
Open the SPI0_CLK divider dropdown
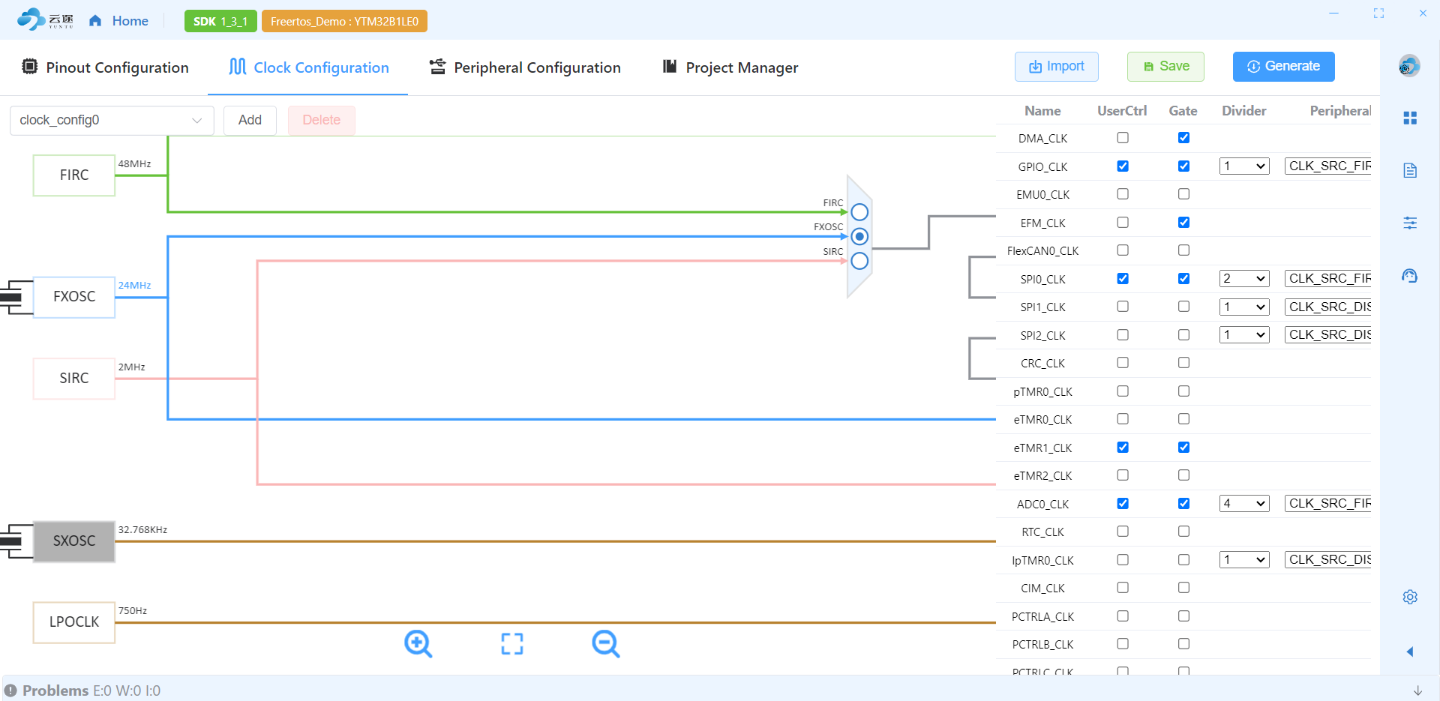coord(1244,279)
